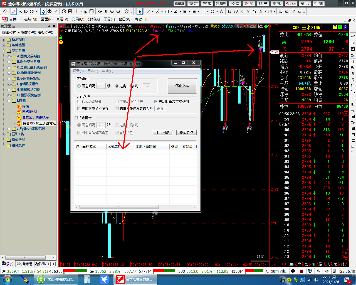Pin the 管理面板 panel with pushpin icon
356x285 pixels.
pyautogui.click(x=50, y=26)
